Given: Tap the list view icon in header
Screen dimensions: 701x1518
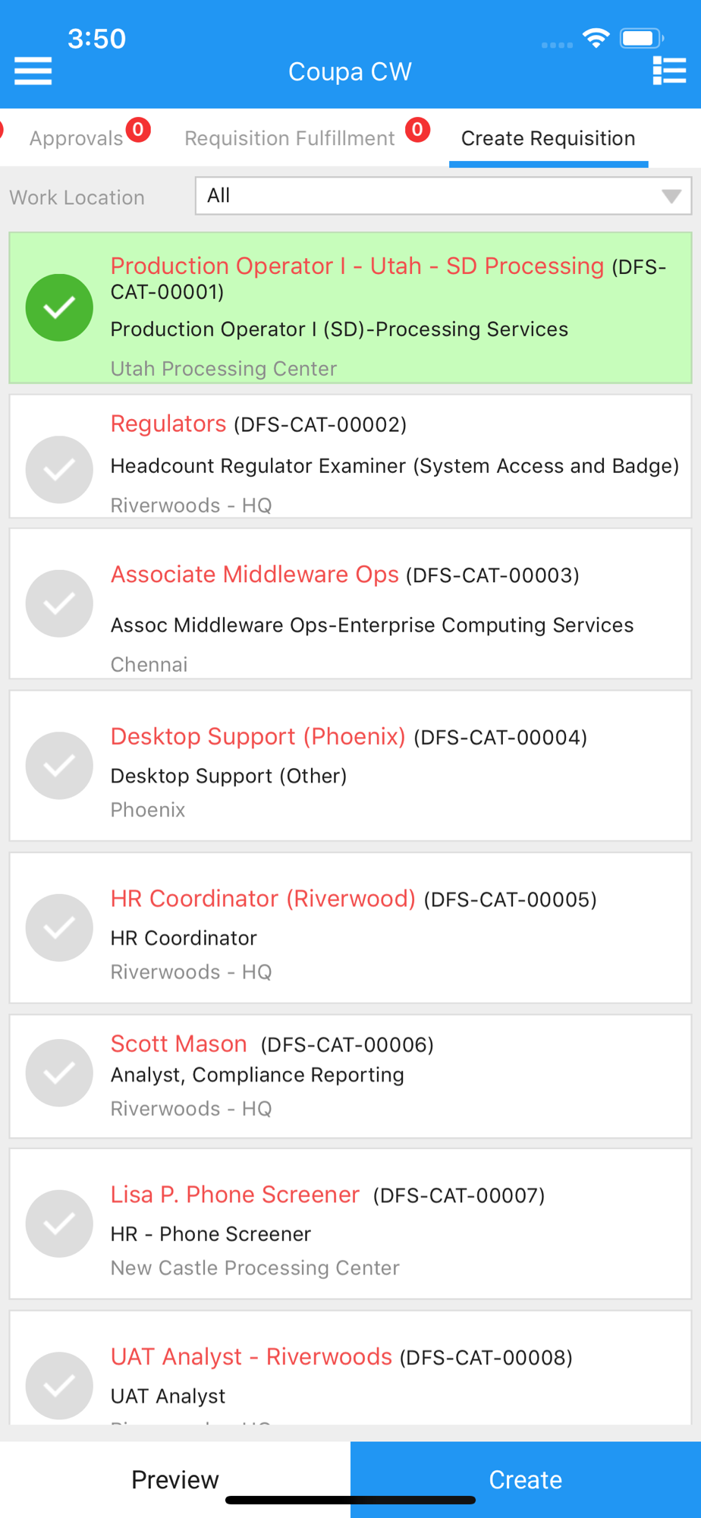Looking at the screenshot, I should point(669,71).
